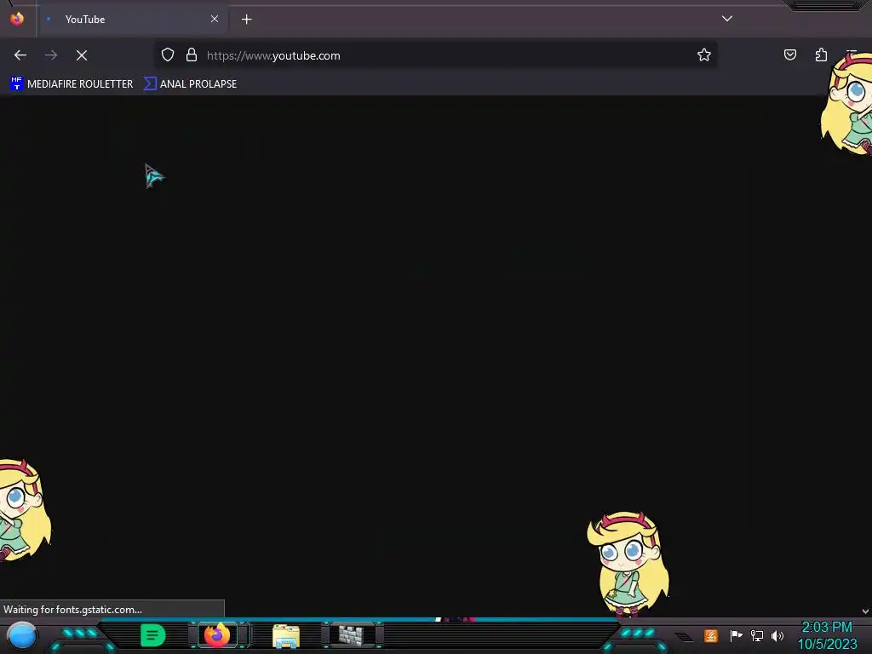Stop loading the YouTube page

[82, 55]
